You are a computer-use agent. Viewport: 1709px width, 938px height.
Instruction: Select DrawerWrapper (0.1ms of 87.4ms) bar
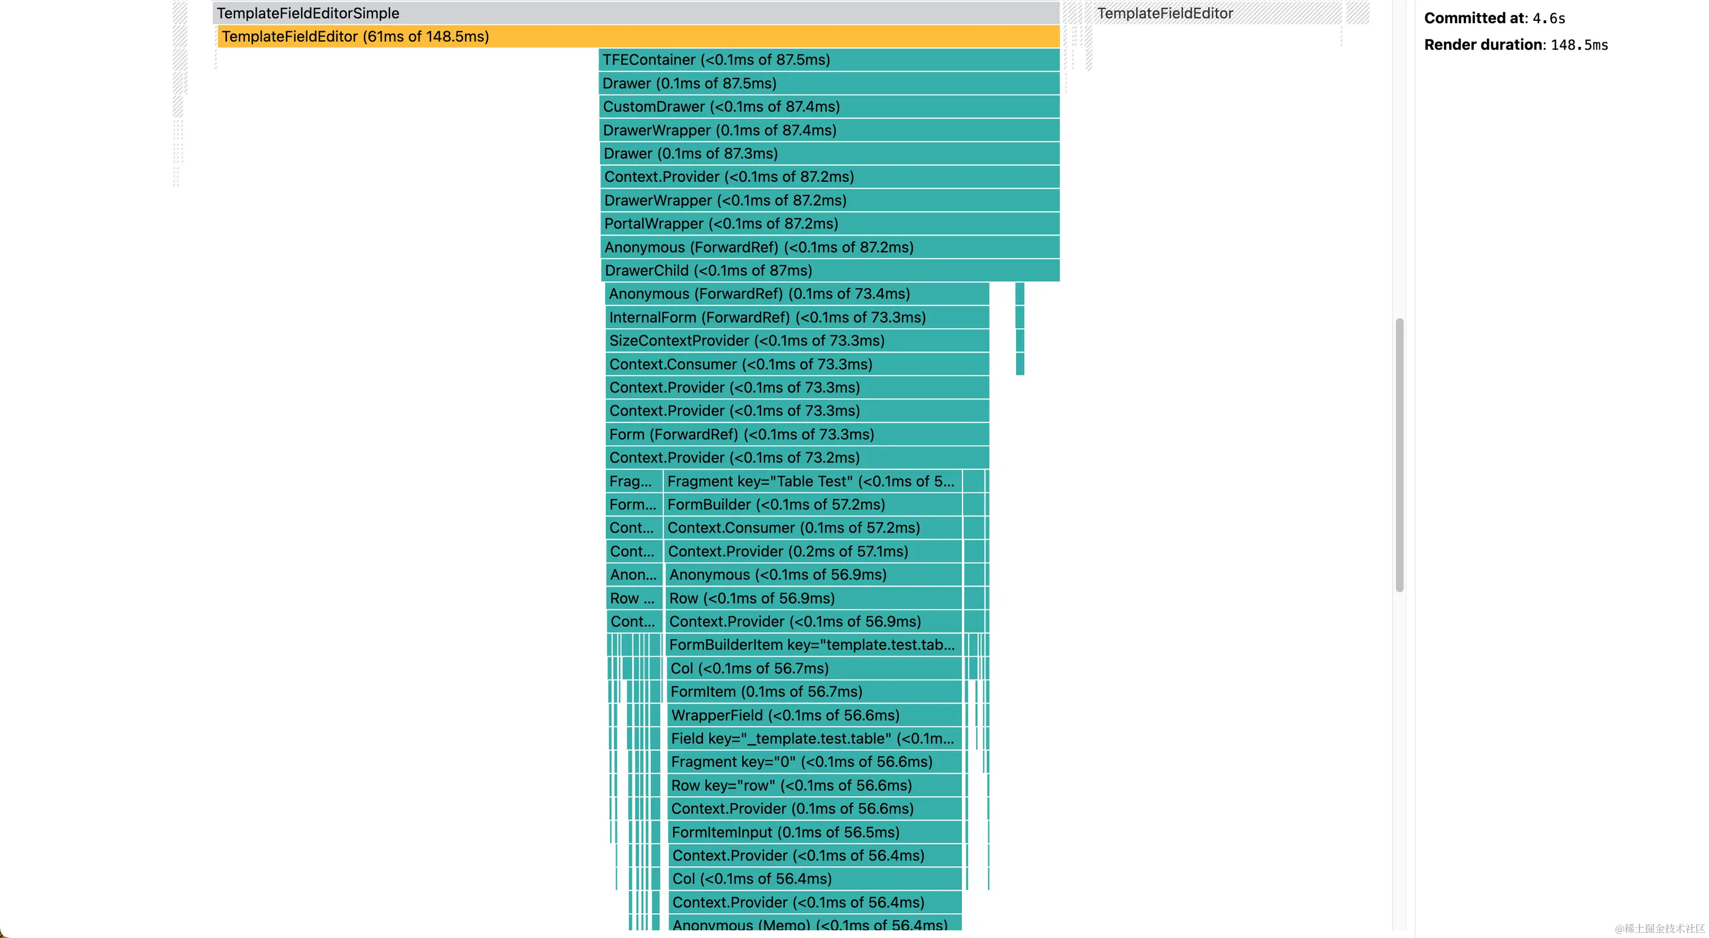click(x=829, y=130)
